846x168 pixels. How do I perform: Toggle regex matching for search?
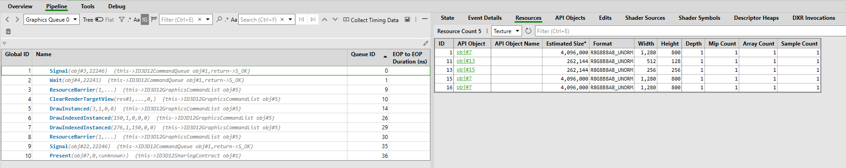click(x=226, y=19)
